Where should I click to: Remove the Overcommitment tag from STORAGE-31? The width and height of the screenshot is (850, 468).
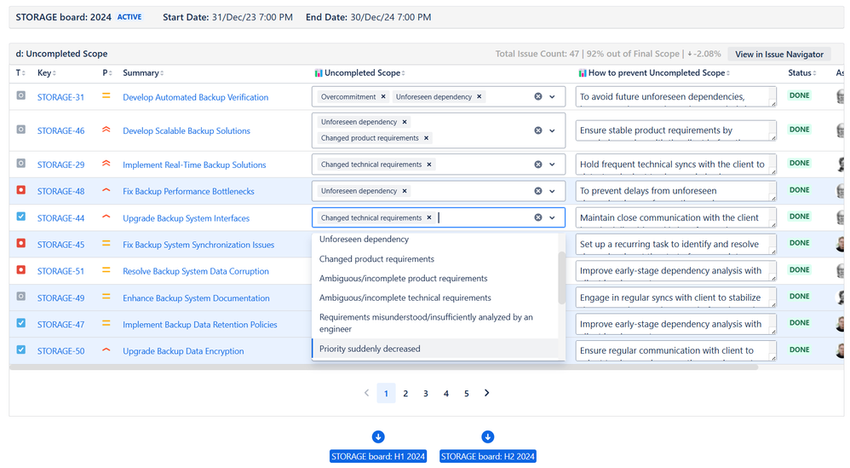pos(383,96)
